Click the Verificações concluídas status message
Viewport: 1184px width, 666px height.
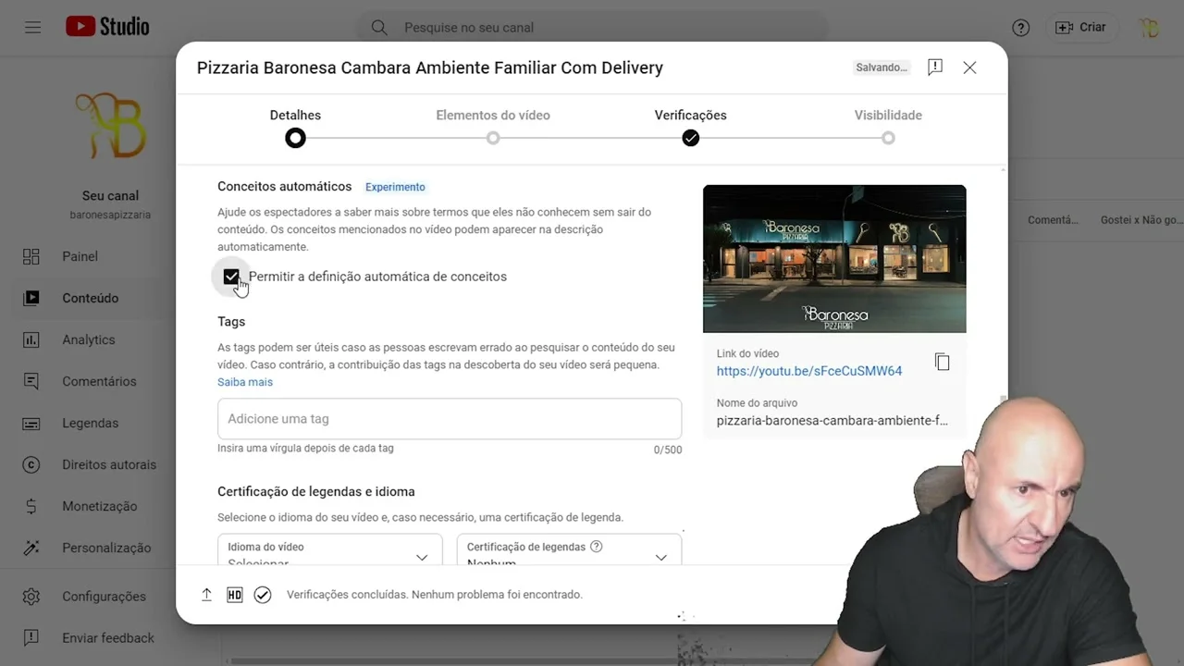[435, 595]
